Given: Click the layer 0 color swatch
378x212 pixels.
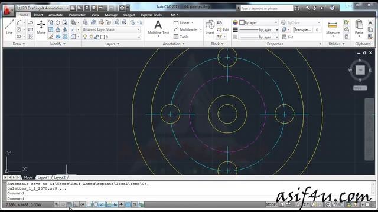Looking at the screenshot, I should pyautogui.click(x=102, y=37).
